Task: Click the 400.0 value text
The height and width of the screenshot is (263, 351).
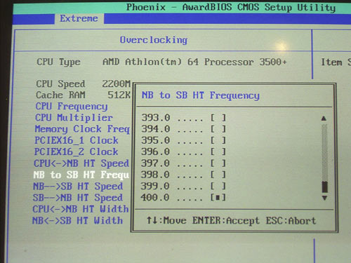Action: coord(155,198)
